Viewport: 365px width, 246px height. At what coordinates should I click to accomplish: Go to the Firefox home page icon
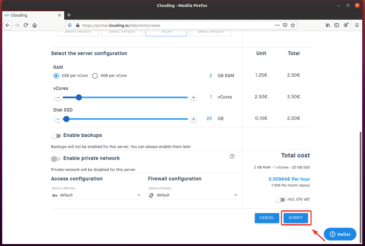point(35,25)
